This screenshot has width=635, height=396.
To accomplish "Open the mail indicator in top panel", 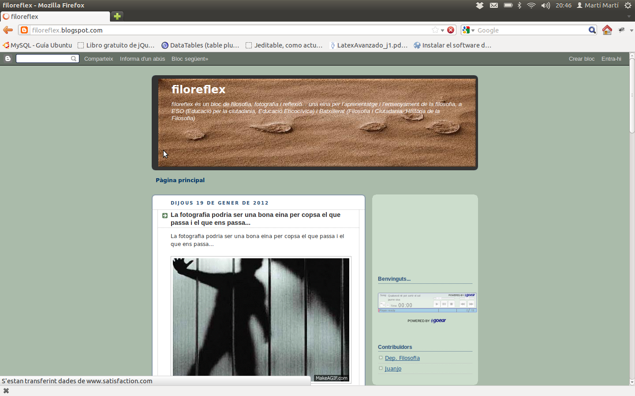I will [494, 5].
